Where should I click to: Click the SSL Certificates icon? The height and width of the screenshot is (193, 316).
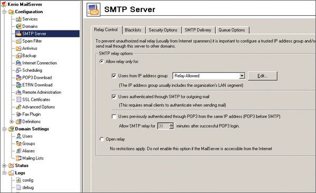18,100
